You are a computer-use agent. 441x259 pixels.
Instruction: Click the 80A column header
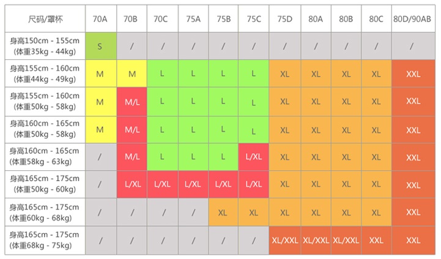point(316,19)
